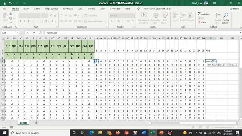Open the Name Box dropdown arrow
Image resolution: width=242 pixels, height=136 pixels.
pyautogui.click(x=17, y=33)
